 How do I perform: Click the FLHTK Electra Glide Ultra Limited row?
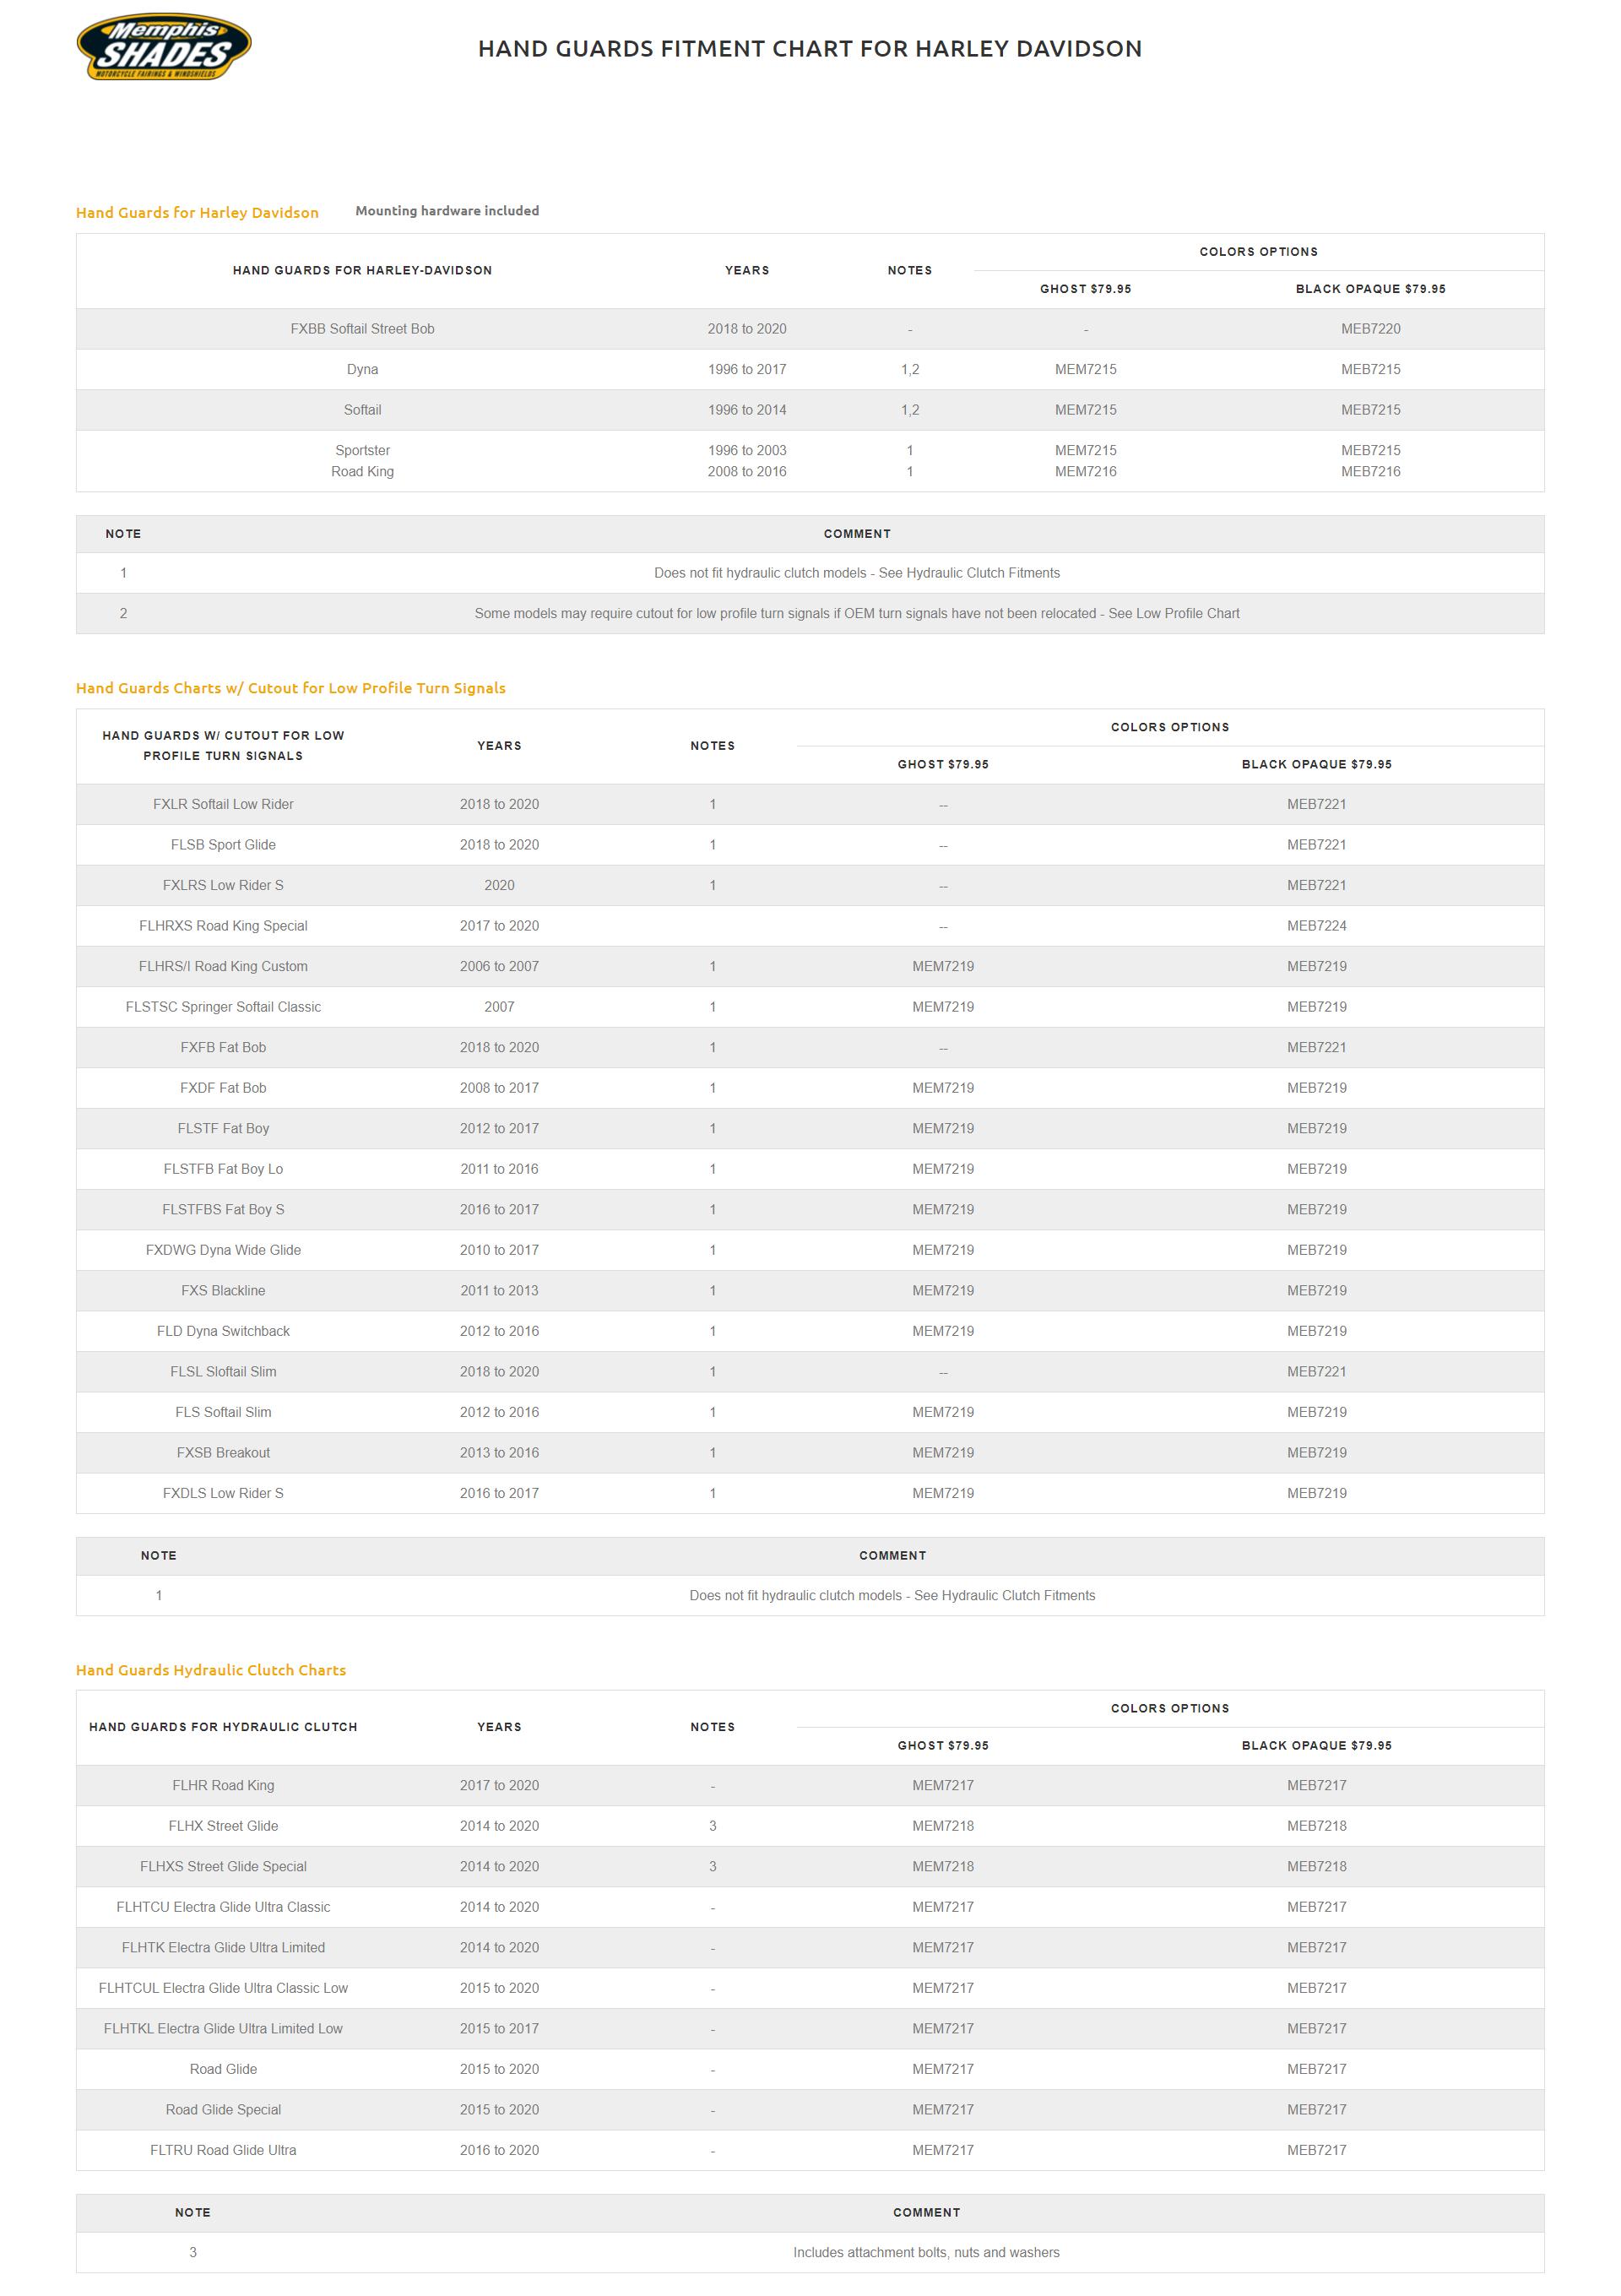click(x=223, y=1948)
